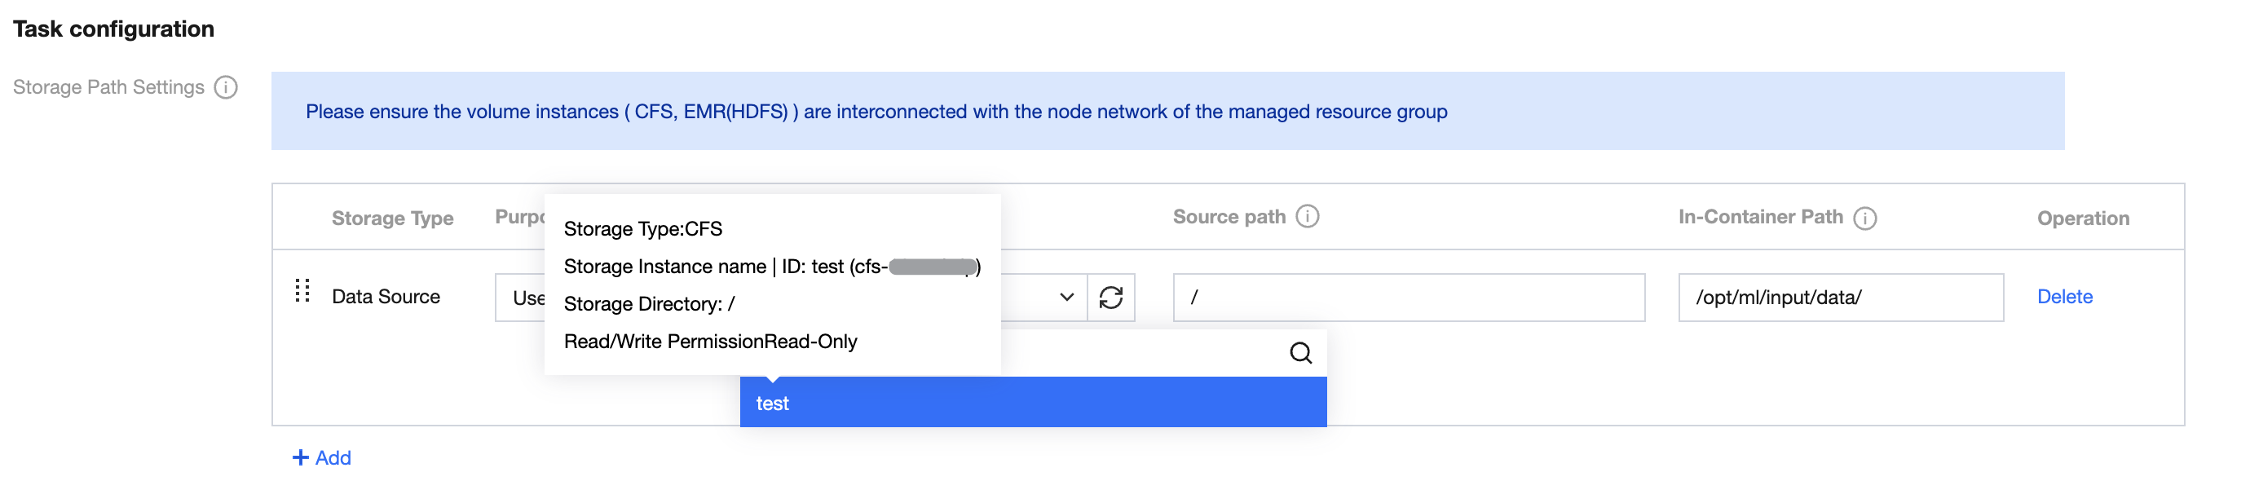Select the test option in dropdown

(x=1032, y=404)
